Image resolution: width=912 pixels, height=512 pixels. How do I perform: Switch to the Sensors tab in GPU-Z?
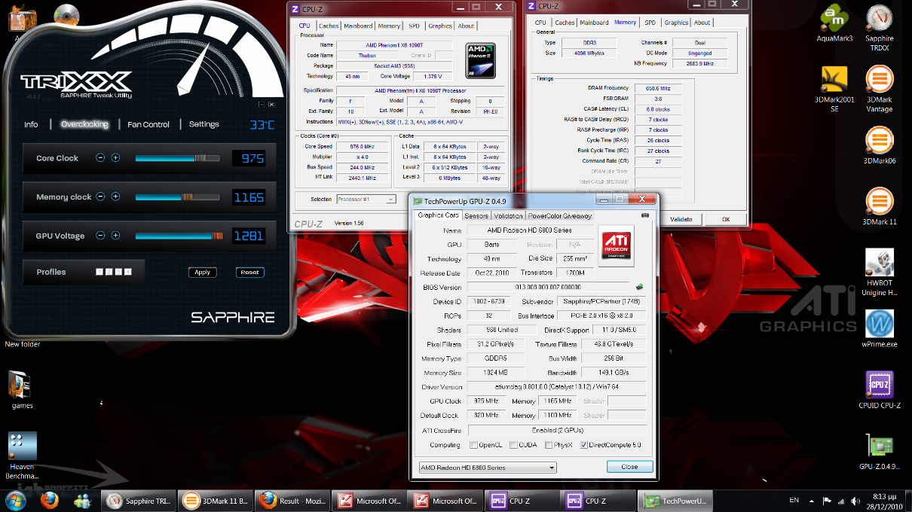click(x=476, y=216)
